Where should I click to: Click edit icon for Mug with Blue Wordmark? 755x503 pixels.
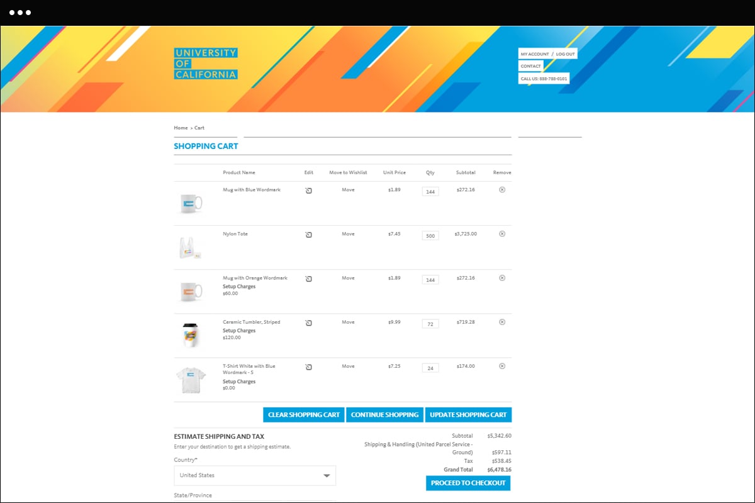point(308,191)
